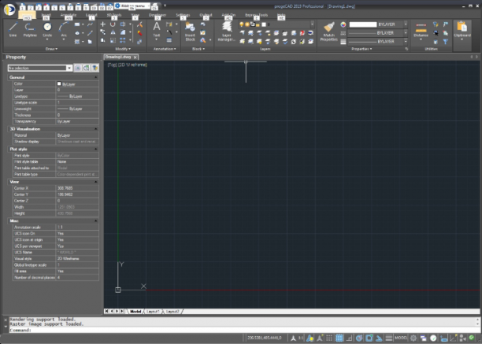Image resolution: width=482 pixels, height=344 pixels.
Task: Click the spline tool in Draw panel
Action: 90,24
